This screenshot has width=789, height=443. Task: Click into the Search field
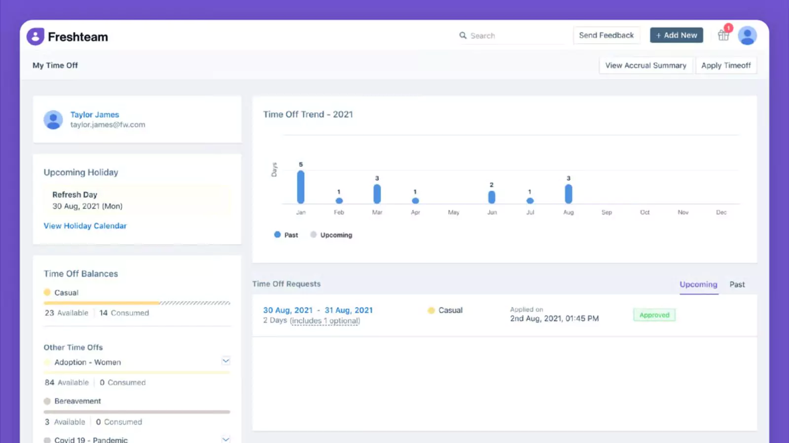513,35
